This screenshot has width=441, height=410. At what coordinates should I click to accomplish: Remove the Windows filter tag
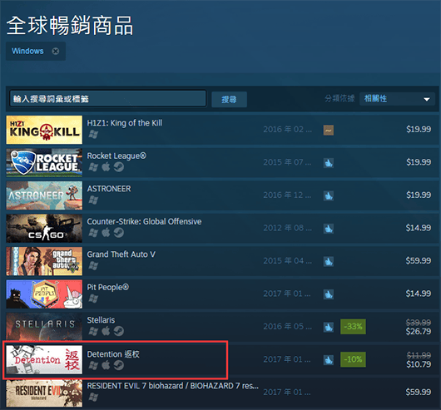point(56,51)
